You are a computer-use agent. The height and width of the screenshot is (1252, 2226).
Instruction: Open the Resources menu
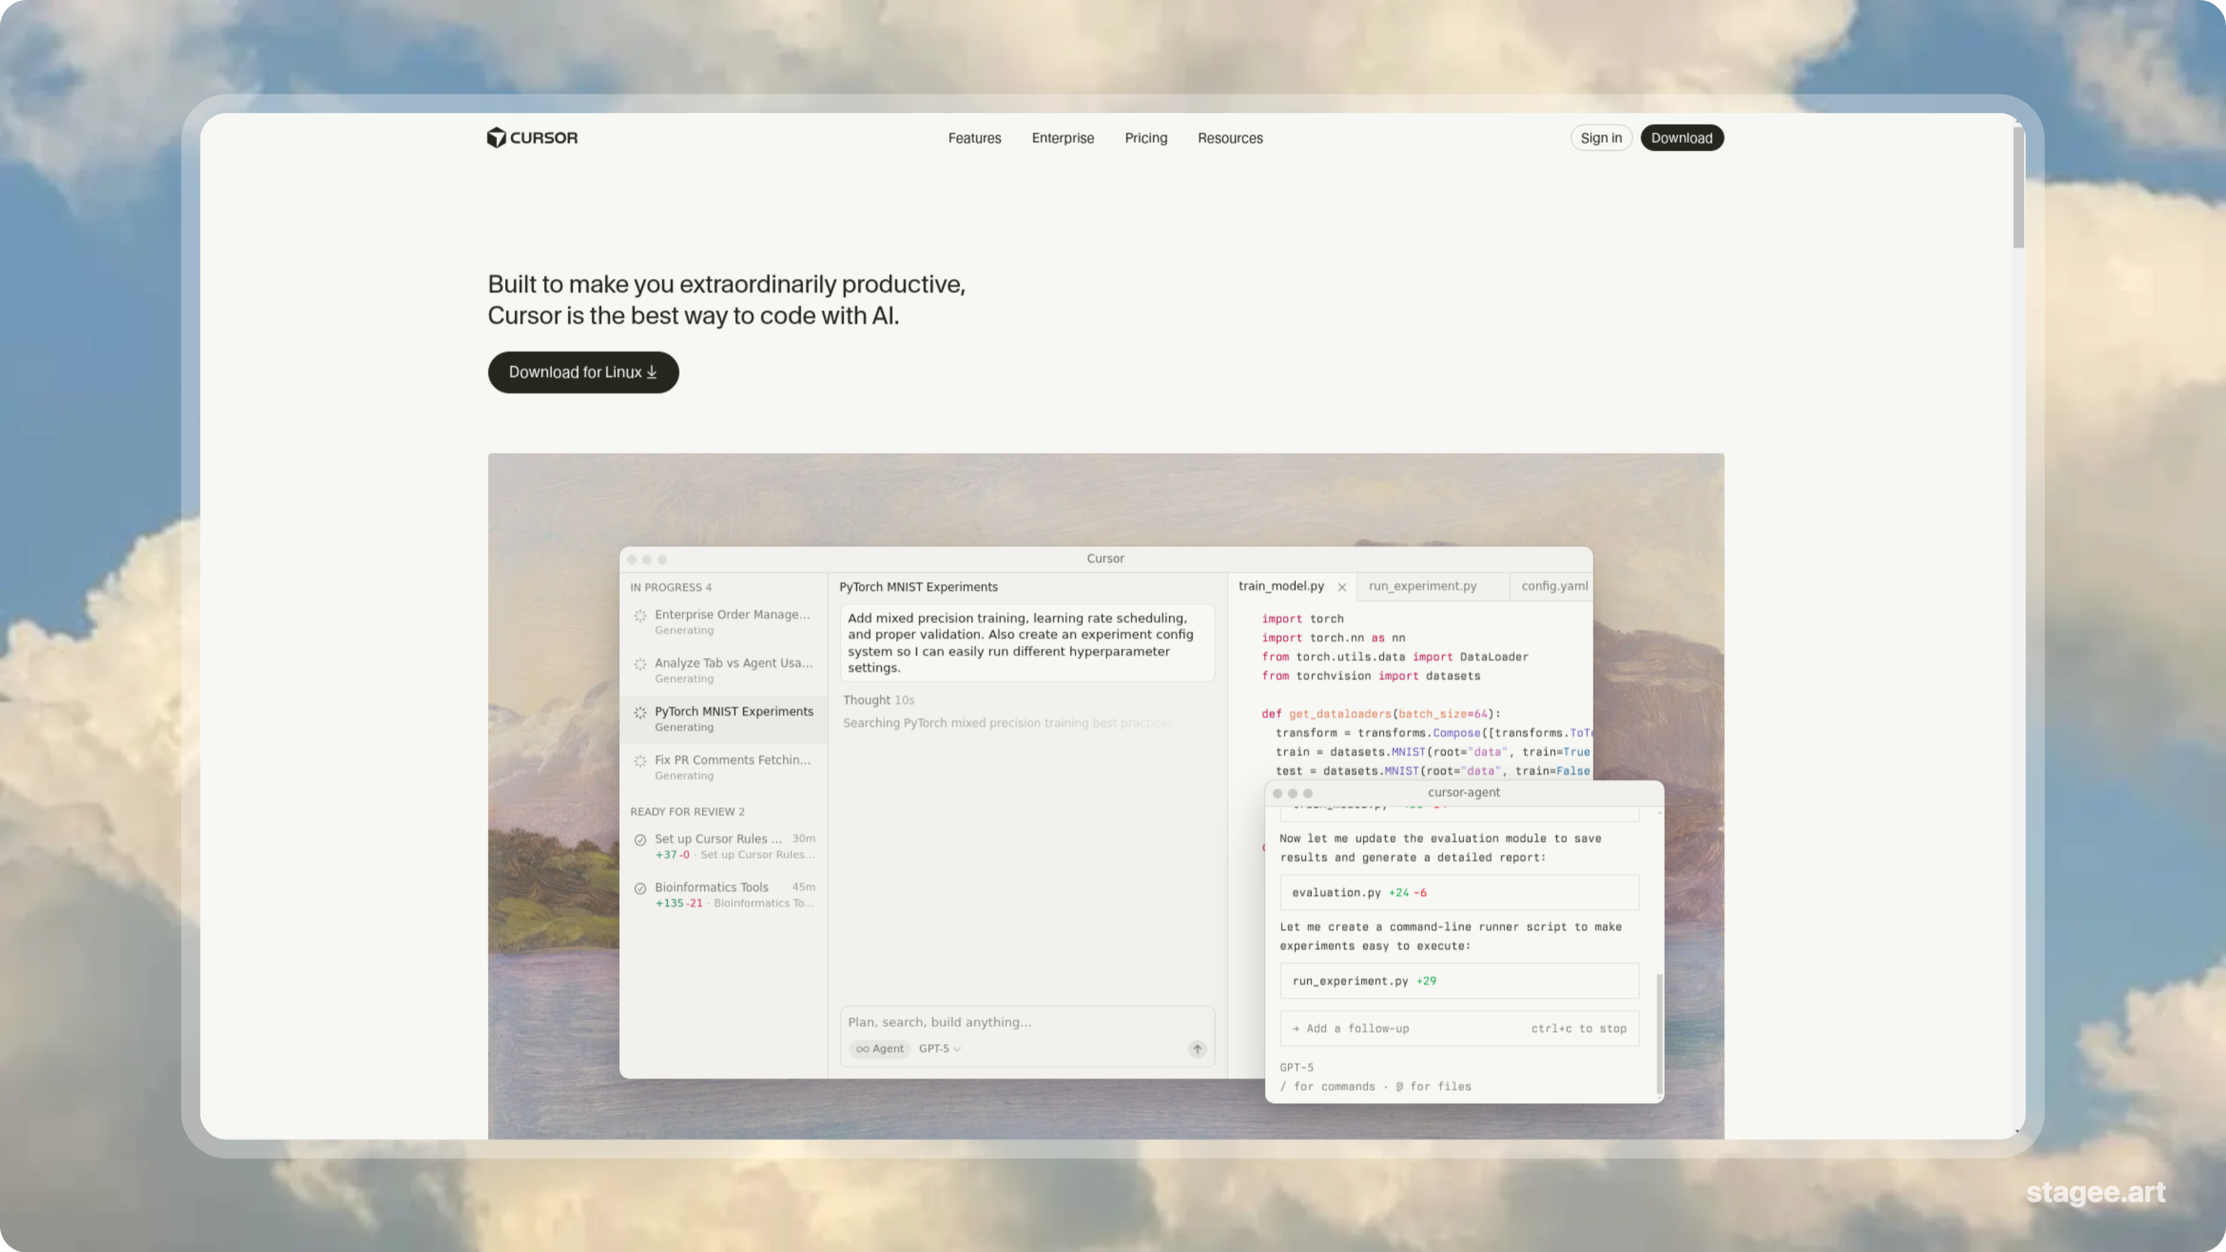pos(1230,138)
